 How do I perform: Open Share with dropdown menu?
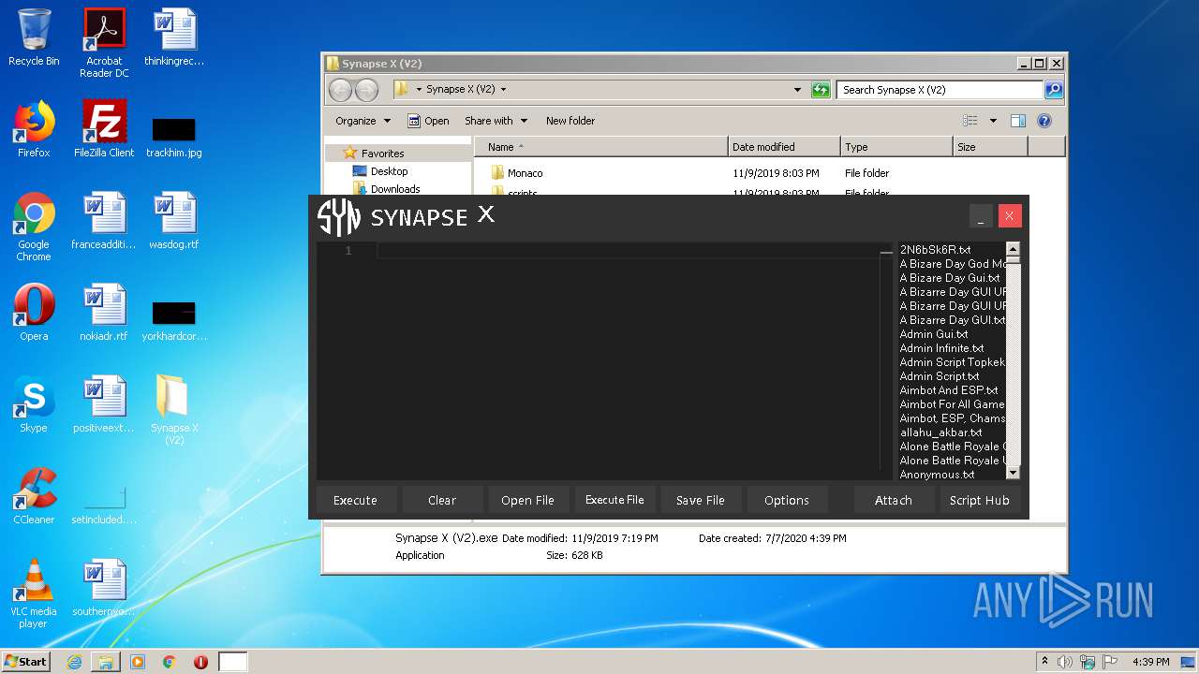point(496,121)
